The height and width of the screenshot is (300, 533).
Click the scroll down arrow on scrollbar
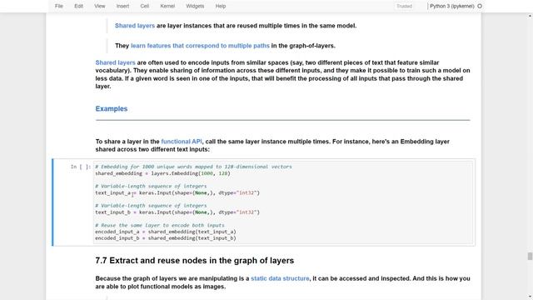coord(530,297)
